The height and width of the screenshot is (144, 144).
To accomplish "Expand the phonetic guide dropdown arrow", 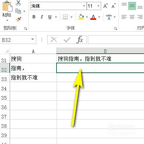I will click(x=115, y=17).
